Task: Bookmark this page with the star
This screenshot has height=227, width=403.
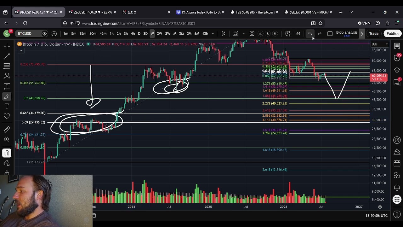Action: 321,23
